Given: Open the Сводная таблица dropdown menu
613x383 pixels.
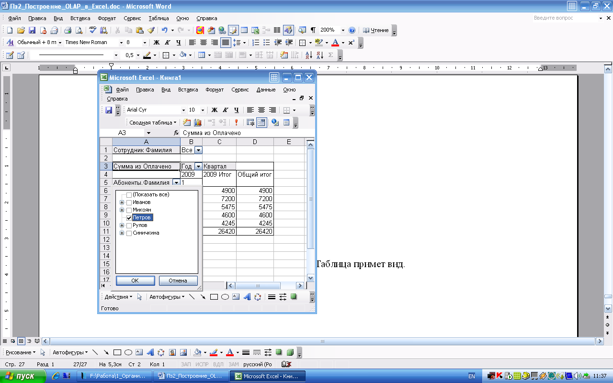Looking at the screenshot, I should [x=153, y=123].
